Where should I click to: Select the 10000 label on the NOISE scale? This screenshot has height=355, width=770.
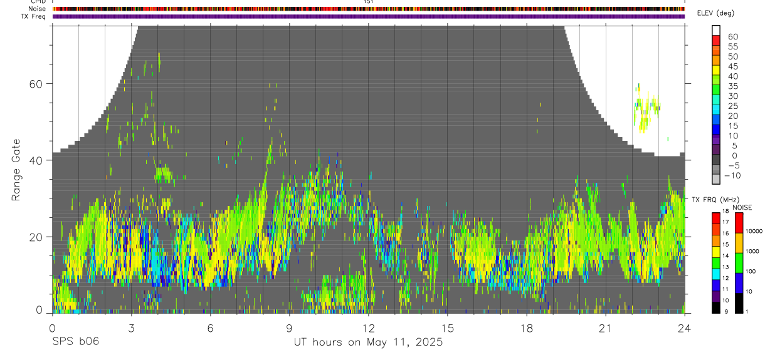tap(755, 231)
